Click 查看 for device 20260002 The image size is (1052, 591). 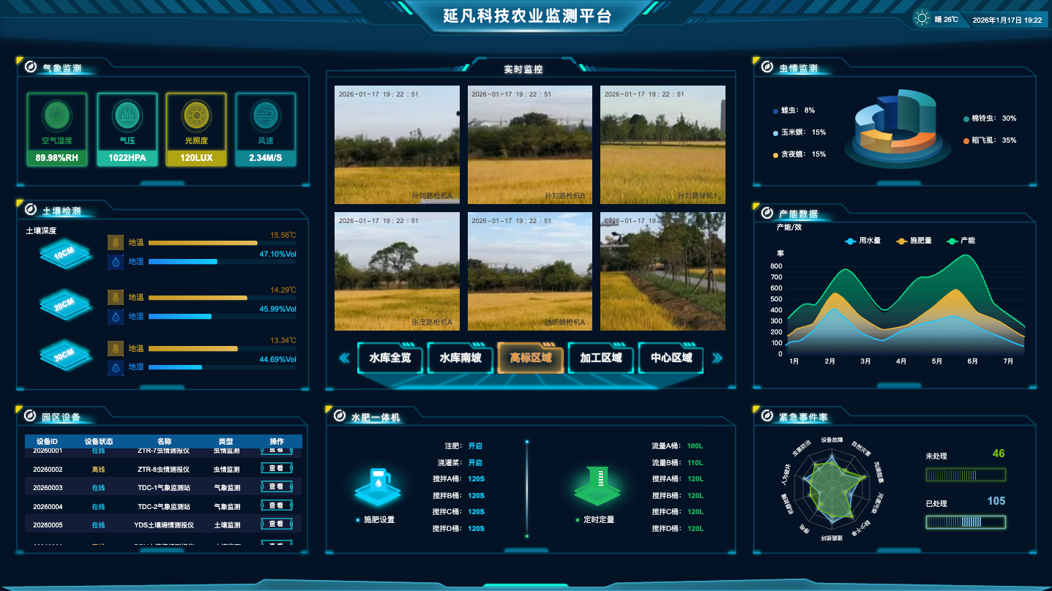point(276,469)
